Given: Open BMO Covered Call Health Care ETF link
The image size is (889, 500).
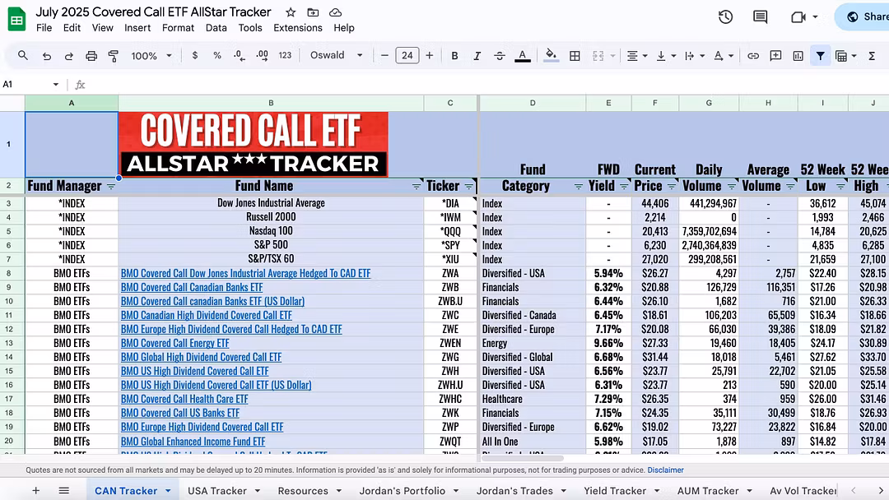Looking at the screenshot, I should [184, 399].
